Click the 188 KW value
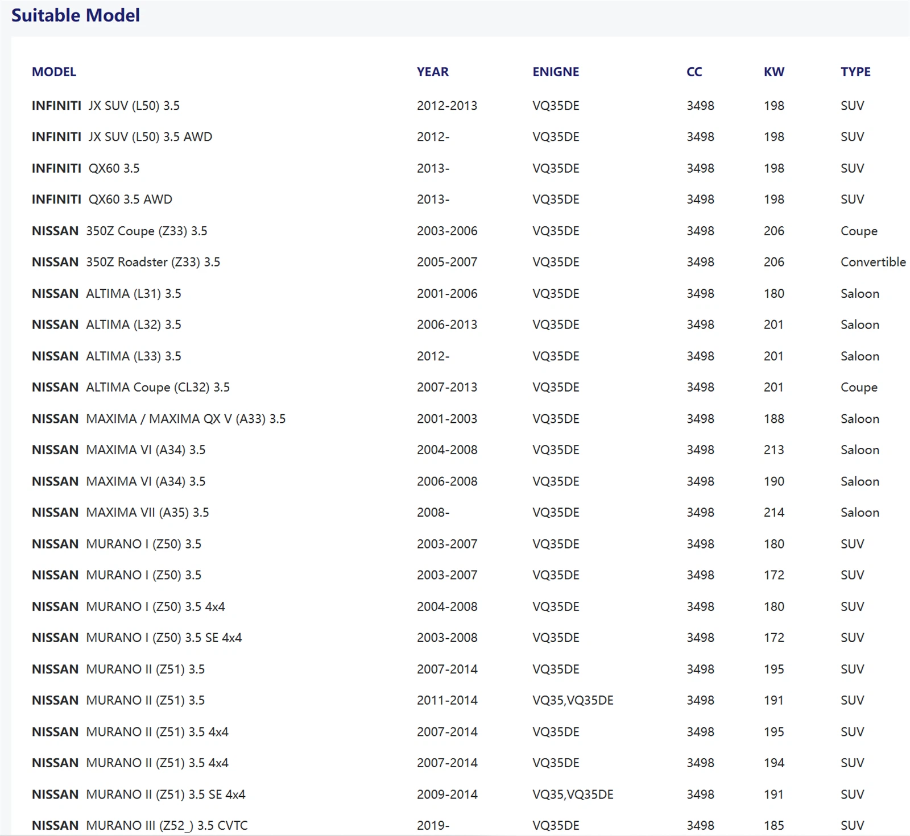910x836 pixels. (774, 419)
